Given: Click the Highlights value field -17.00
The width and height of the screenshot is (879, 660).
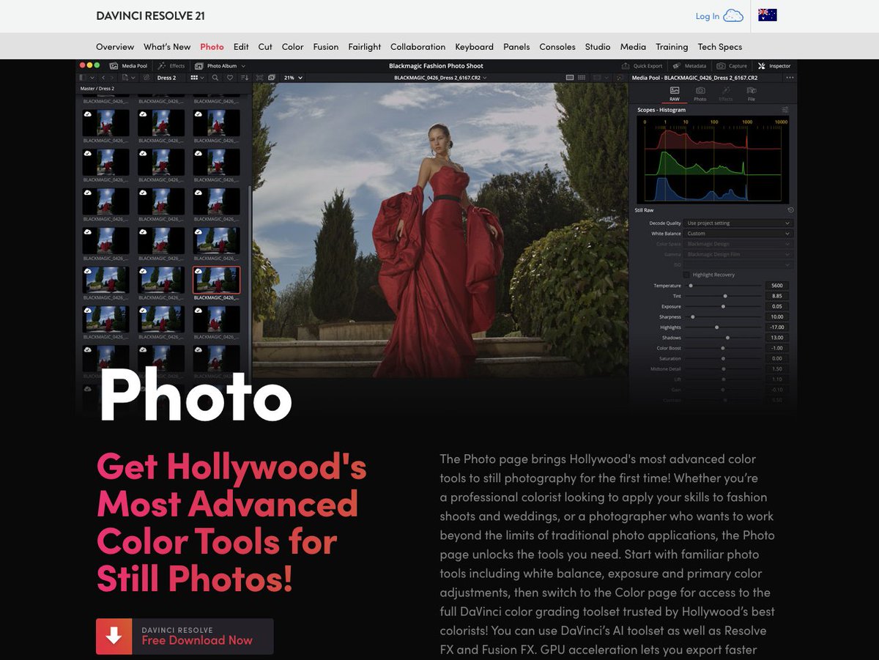Looking at the screenshot, I should 776,327.
